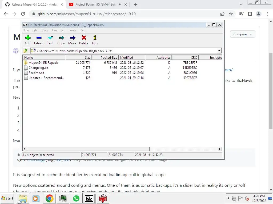273x204 pixels.
Task: Open the Action Center flag icon
Action: [x=240, y=198]
